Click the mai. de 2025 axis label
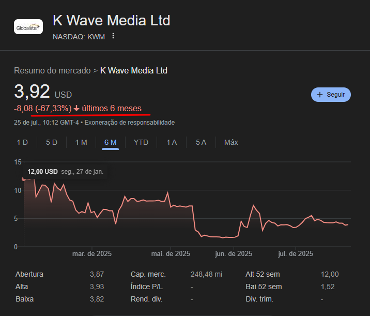370x316 pixels. [x=171, y=253]
